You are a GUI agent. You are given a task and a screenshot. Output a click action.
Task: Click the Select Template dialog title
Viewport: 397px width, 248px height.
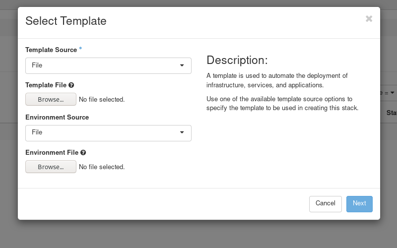coord(66,21)
